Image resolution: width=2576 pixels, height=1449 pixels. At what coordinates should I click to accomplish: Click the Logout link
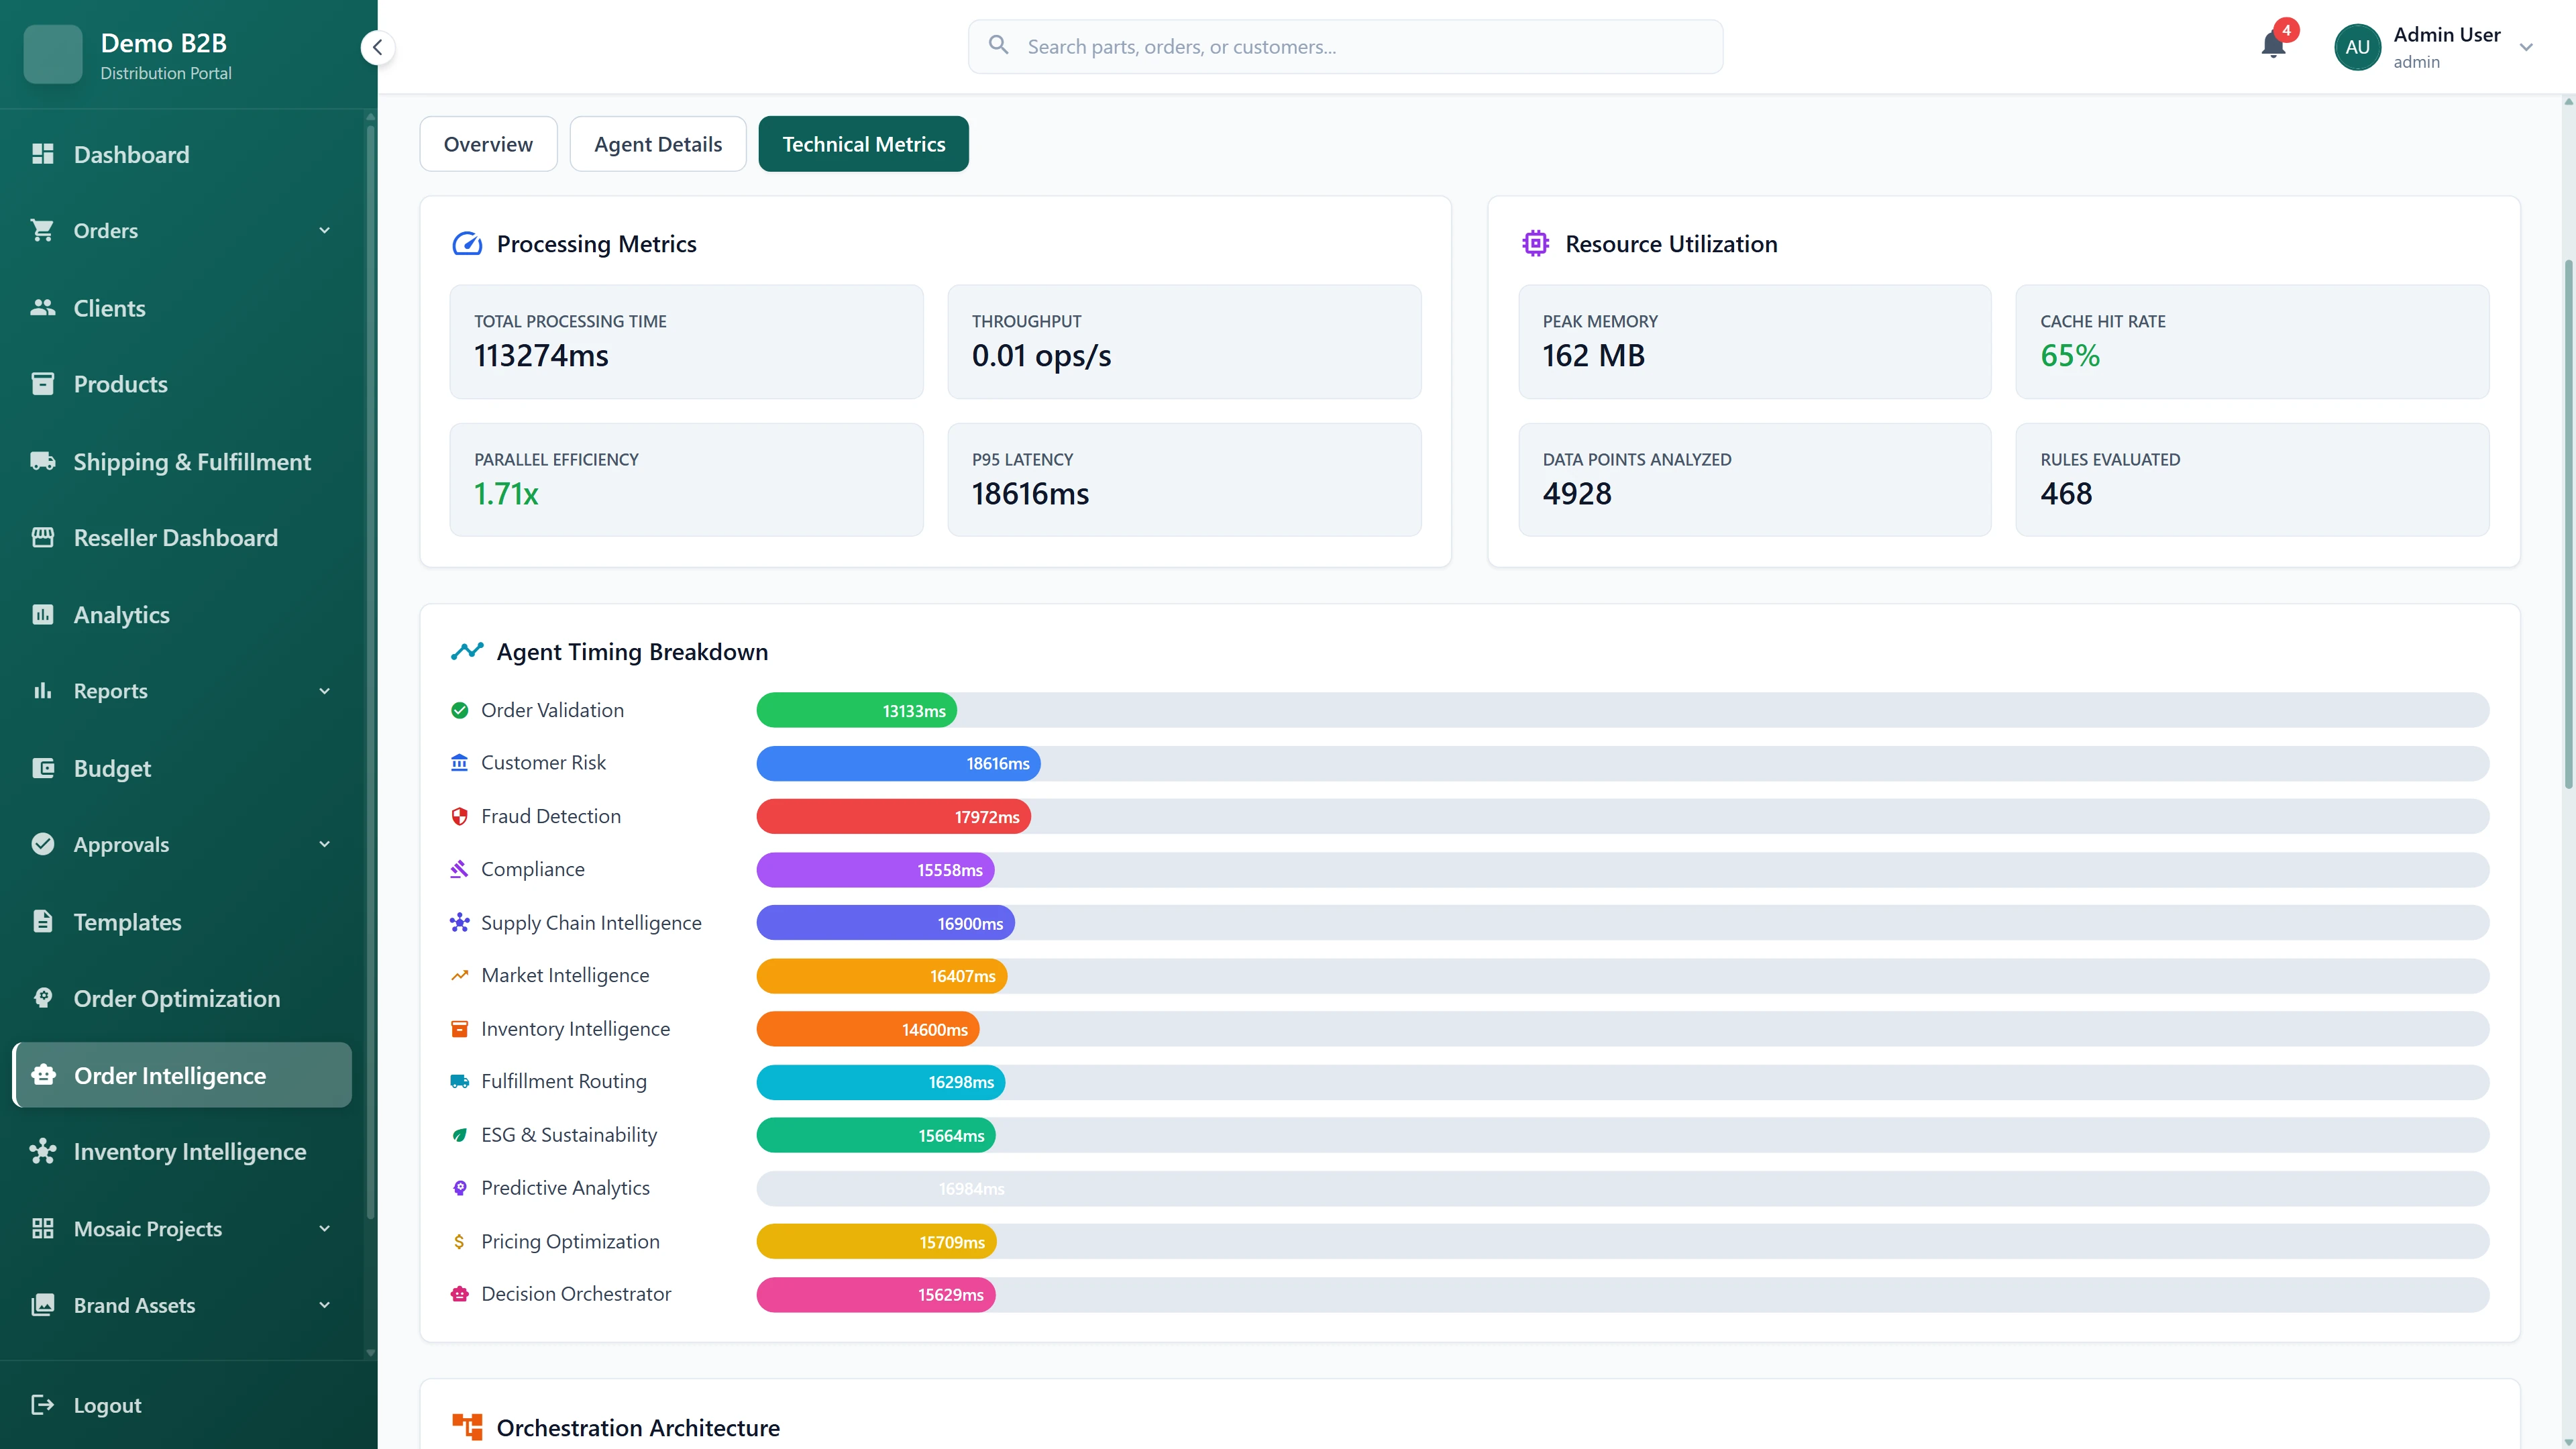pos(106,1404)
